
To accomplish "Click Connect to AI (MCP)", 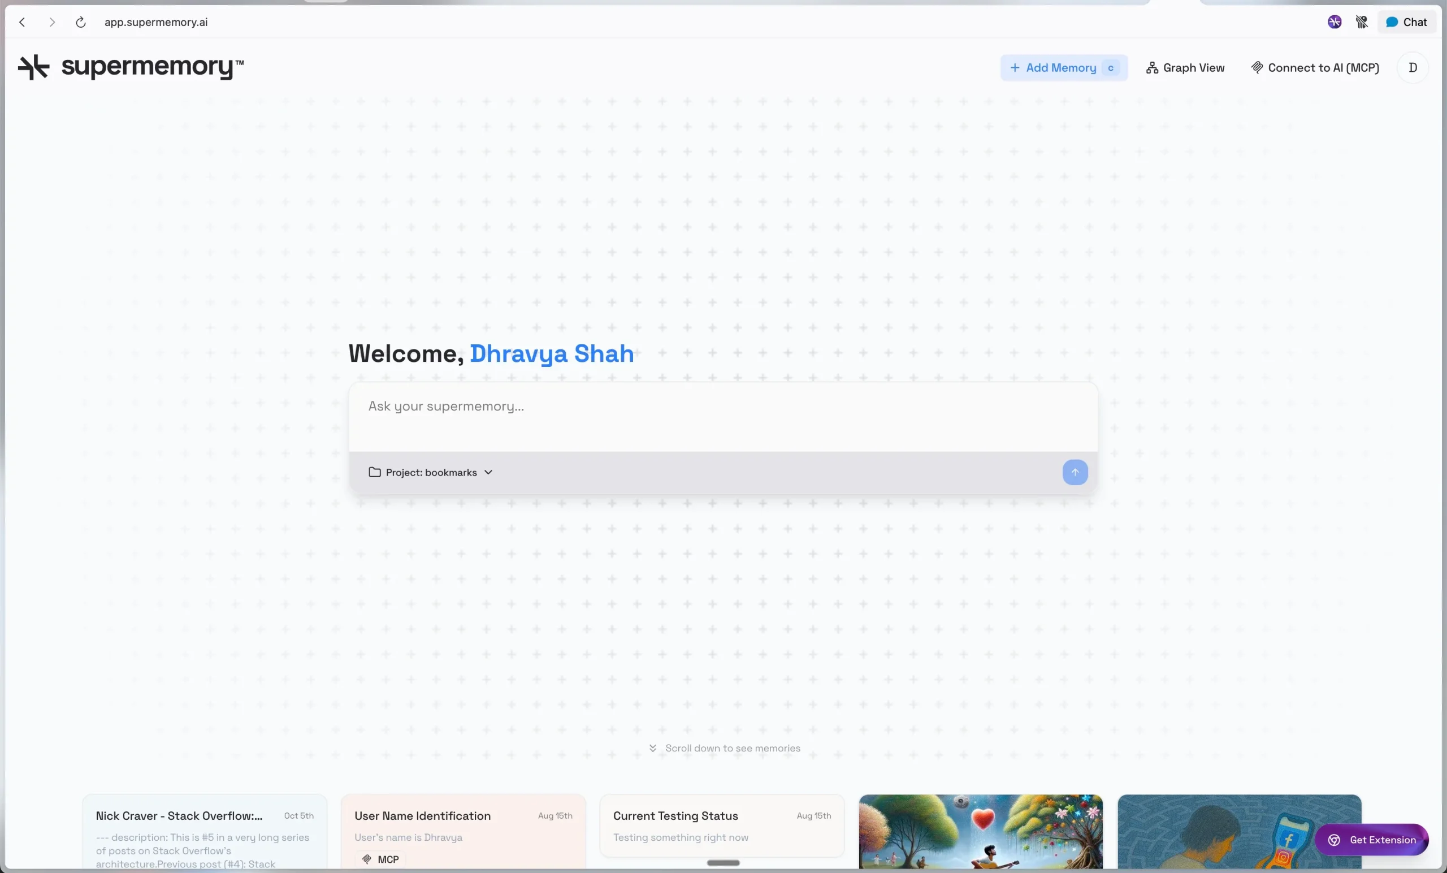I will (x=1315, y=67).
